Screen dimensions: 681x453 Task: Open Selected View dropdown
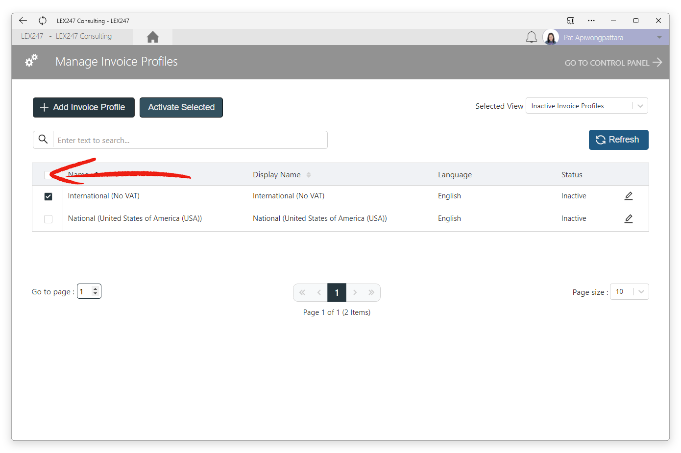point(586,106)
